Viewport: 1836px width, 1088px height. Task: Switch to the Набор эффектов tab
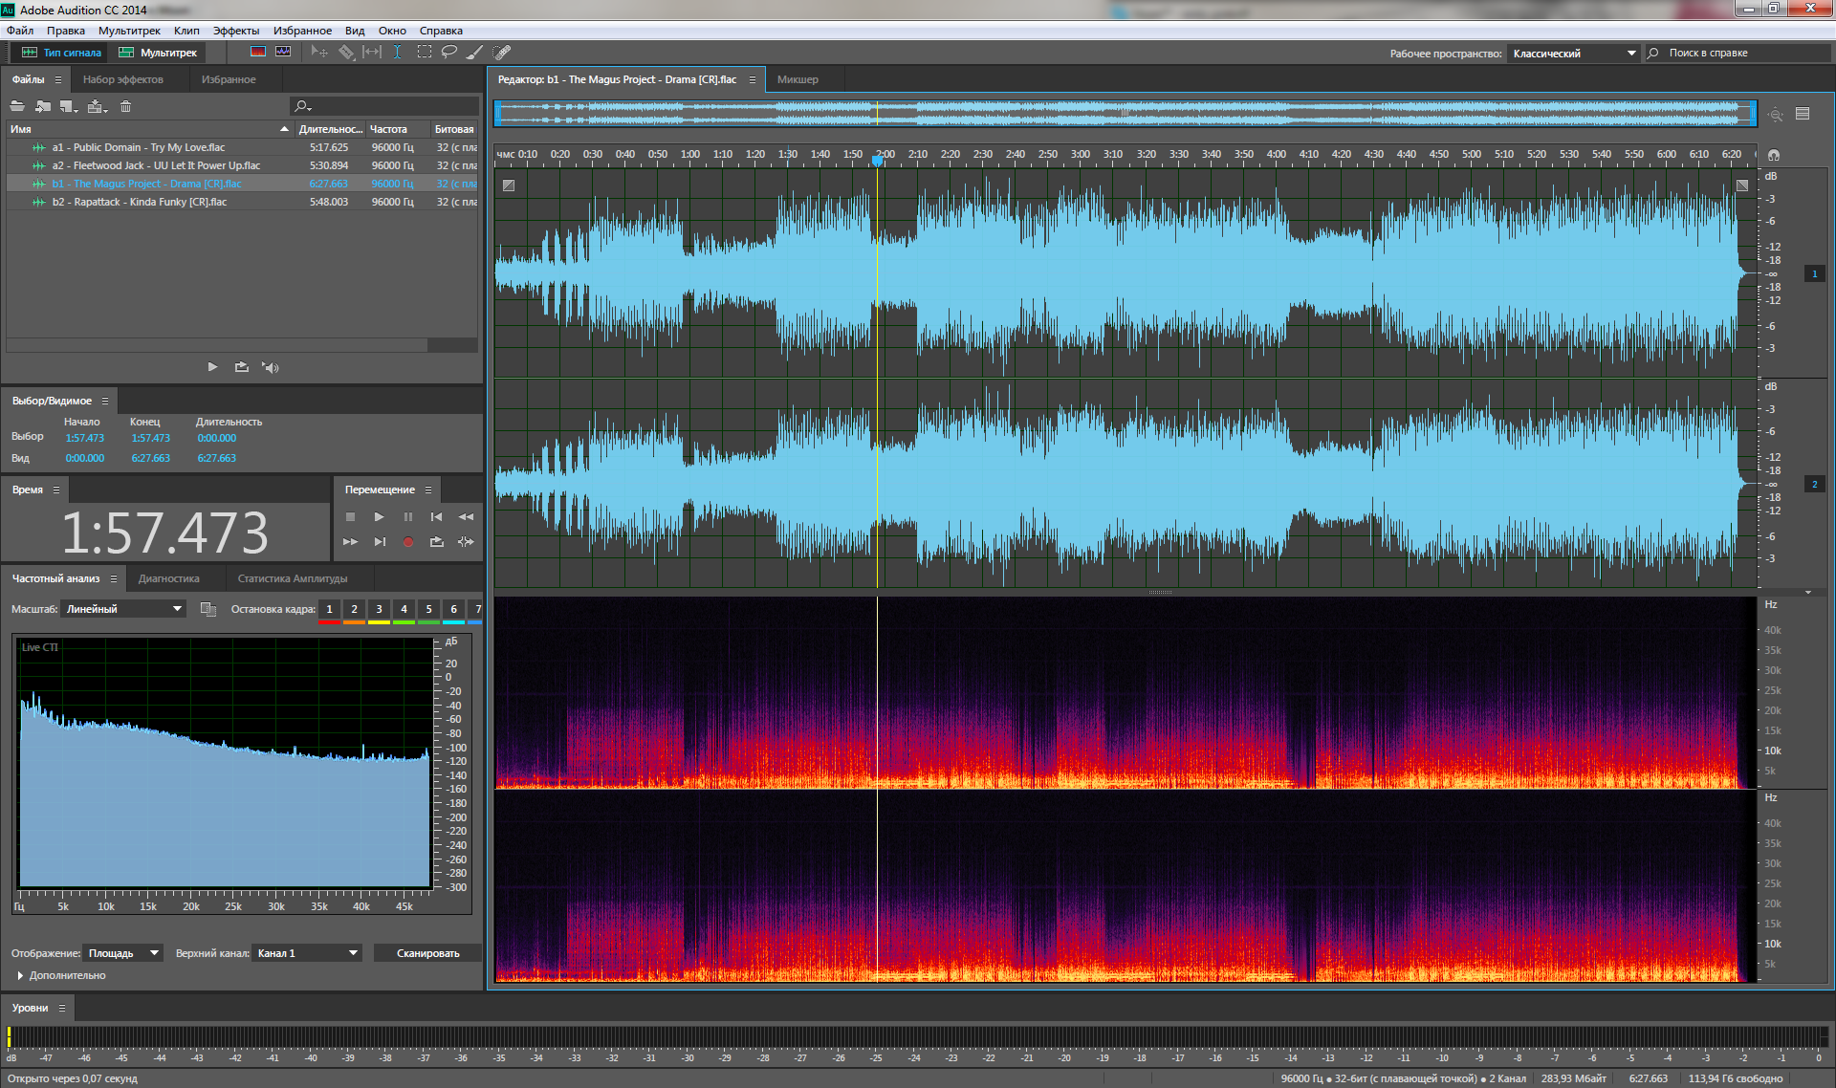[123, 79]
